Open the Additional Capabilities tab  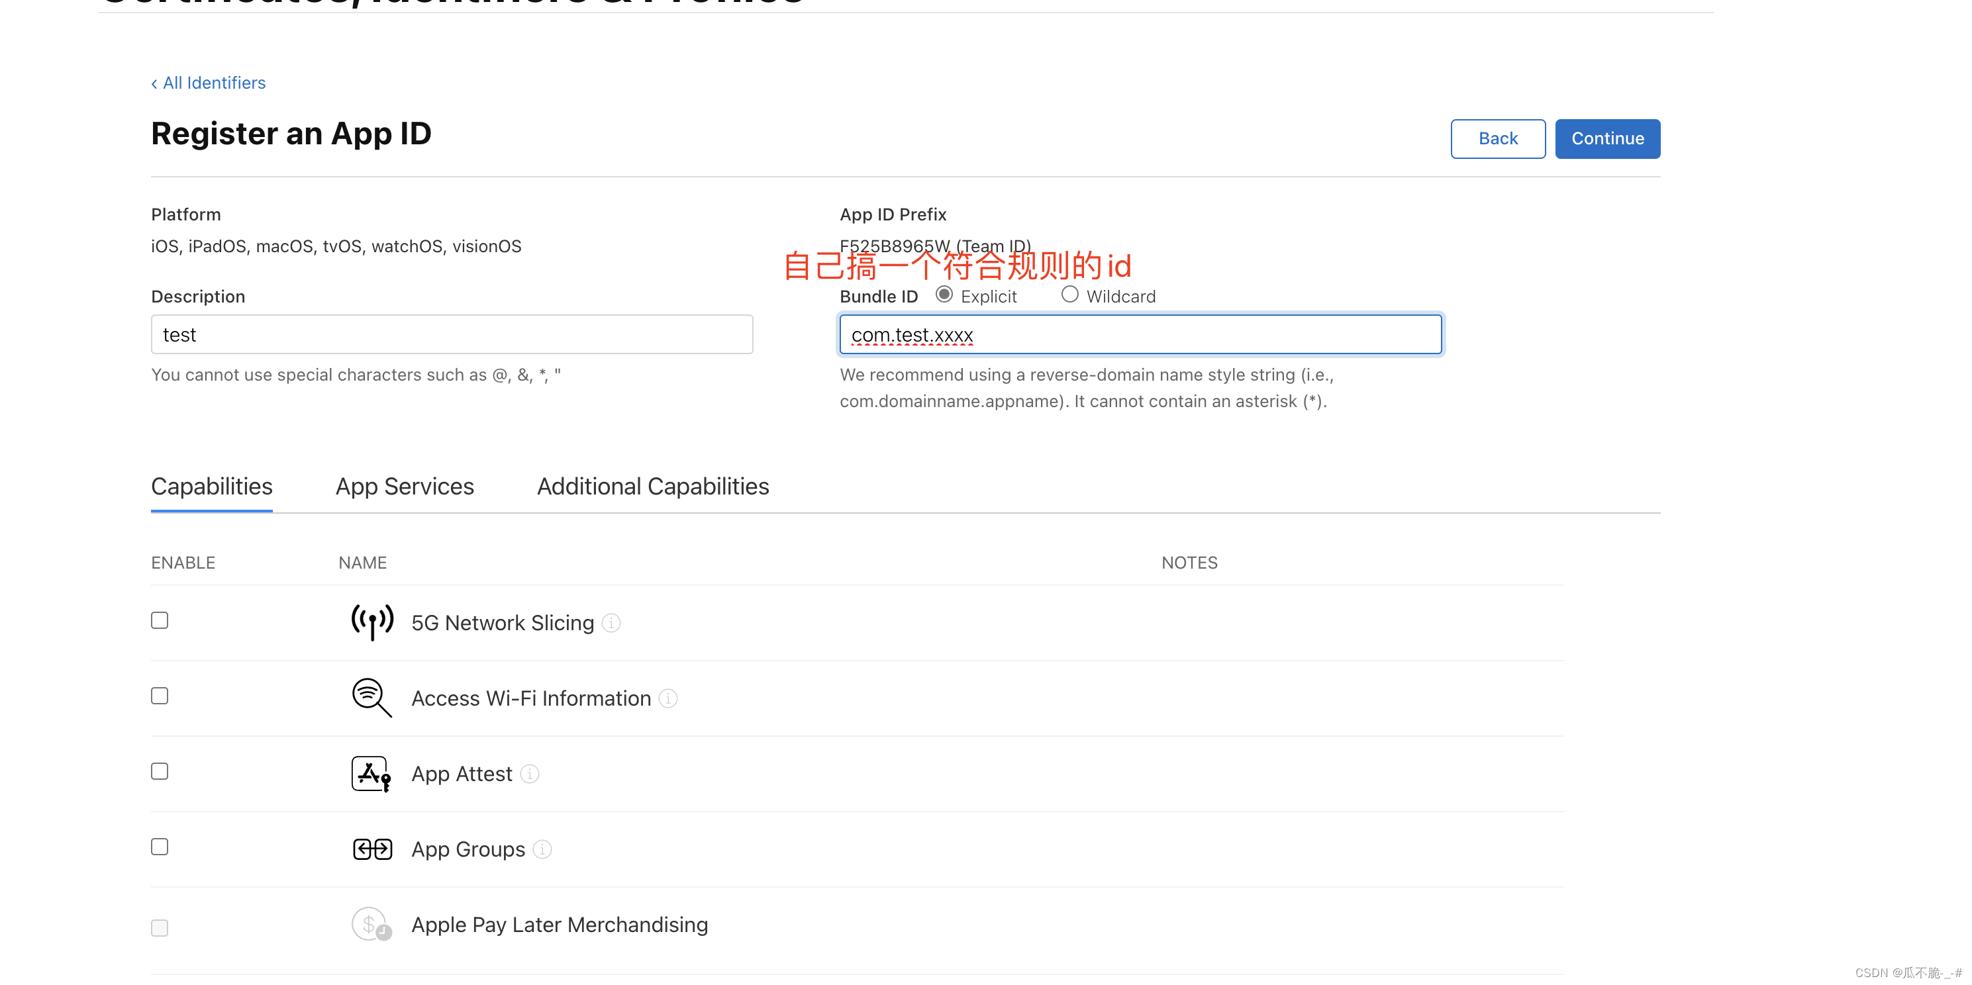[x=652, y=486]
